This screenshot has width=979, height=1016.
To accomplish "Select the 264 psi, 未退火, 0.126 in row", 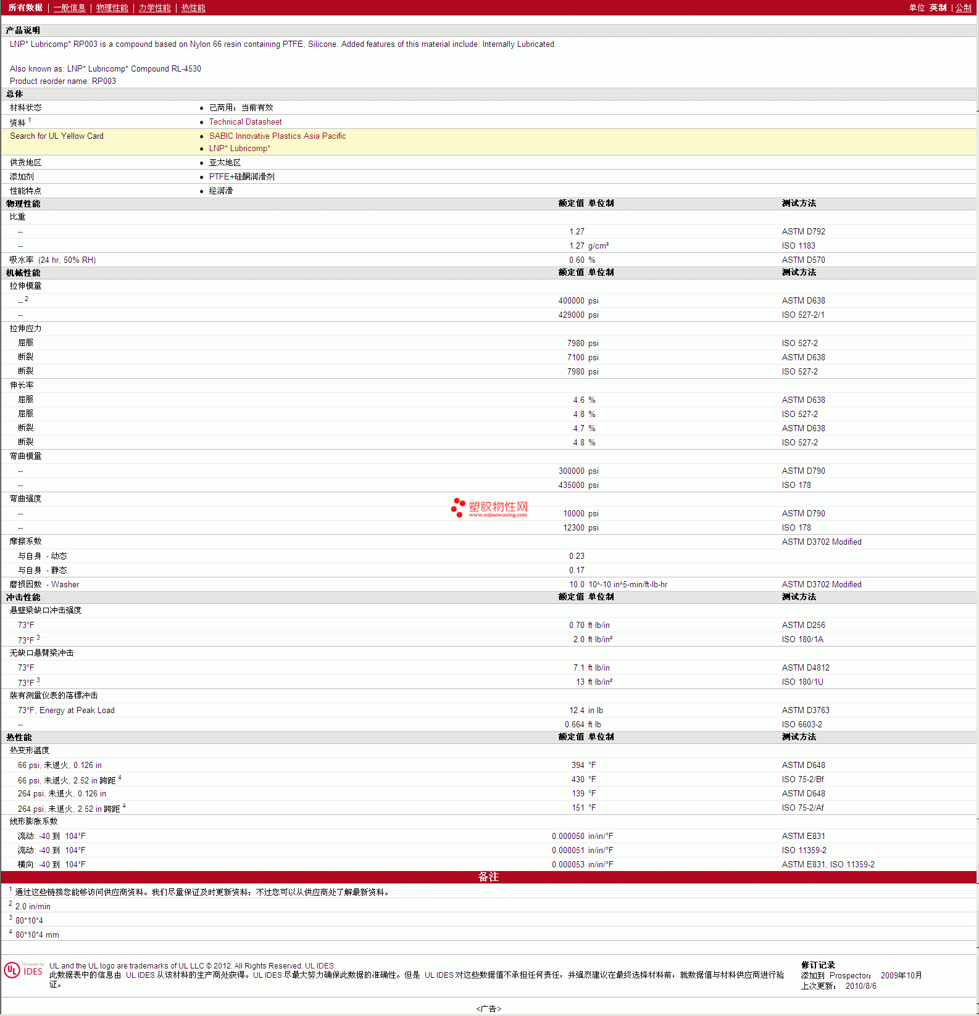I will click(x=488, y=793).
